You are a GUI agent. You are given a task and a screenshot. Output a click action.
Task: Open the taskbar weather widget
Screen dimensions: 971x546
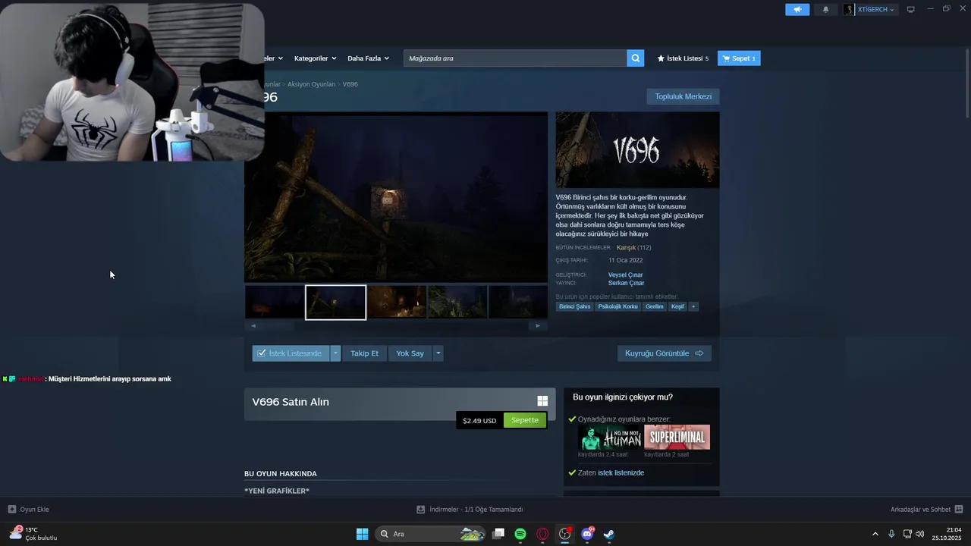(x=33, y=533)
